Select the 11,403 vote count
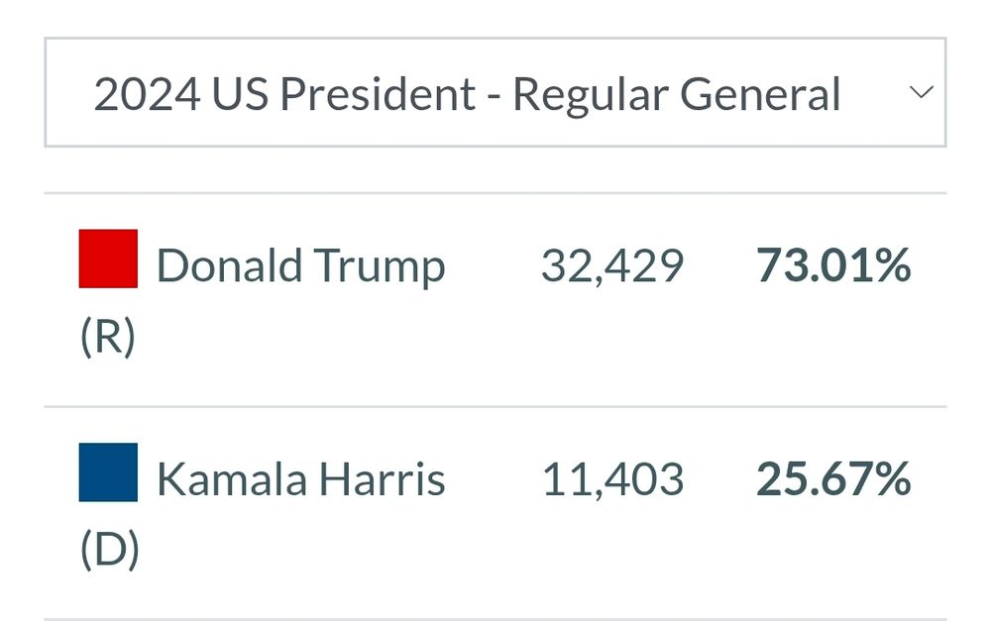 (x=612, y=479)
